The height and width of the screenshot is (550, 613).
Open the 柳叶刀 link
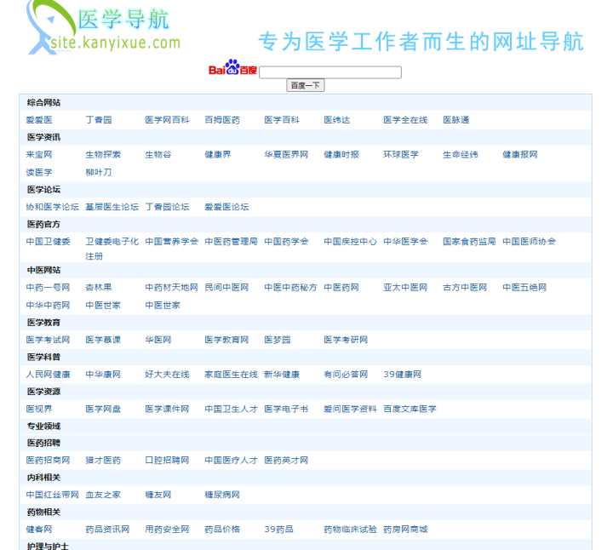99,172
